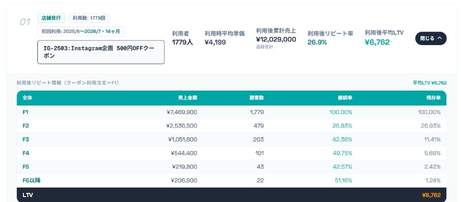Select the F1 row label

point(25,112)
